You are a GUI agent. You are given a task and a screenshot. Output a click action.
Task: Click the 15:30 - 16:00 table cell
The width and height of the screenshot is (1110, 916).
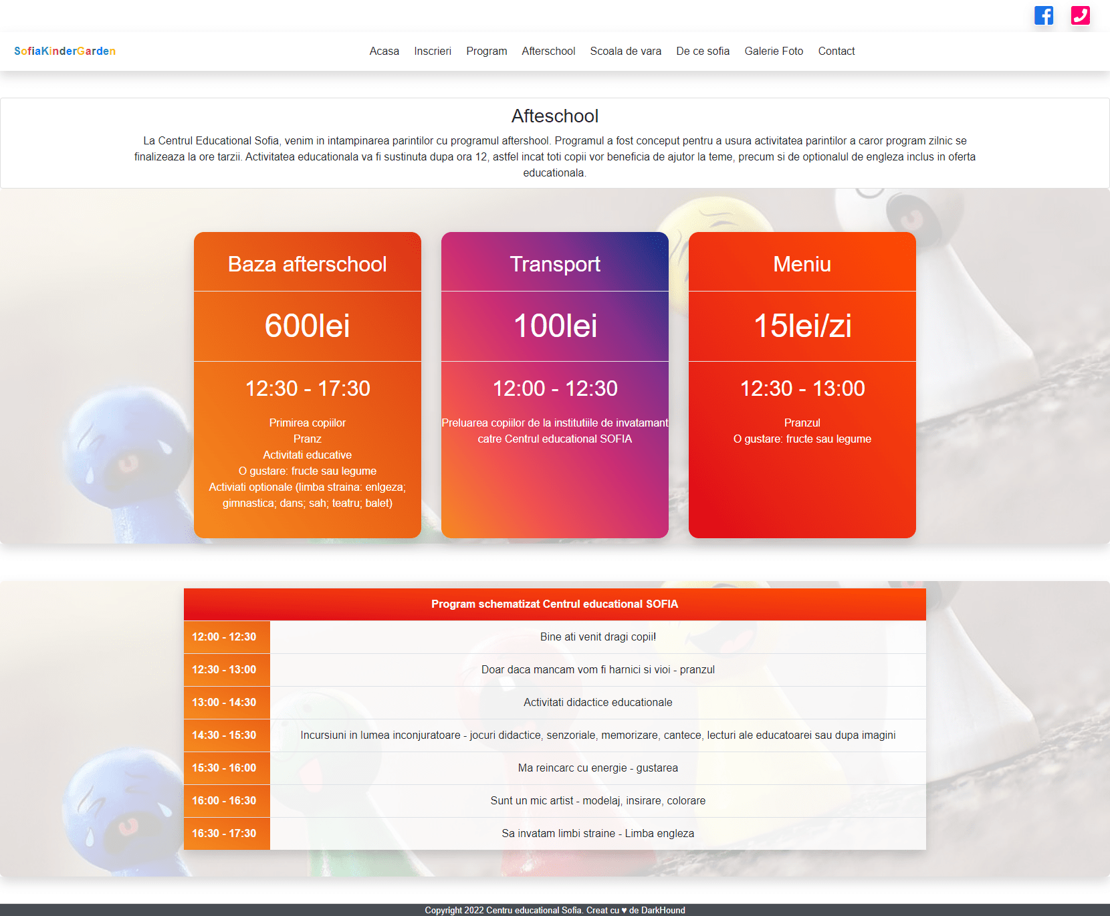[227, 768]
